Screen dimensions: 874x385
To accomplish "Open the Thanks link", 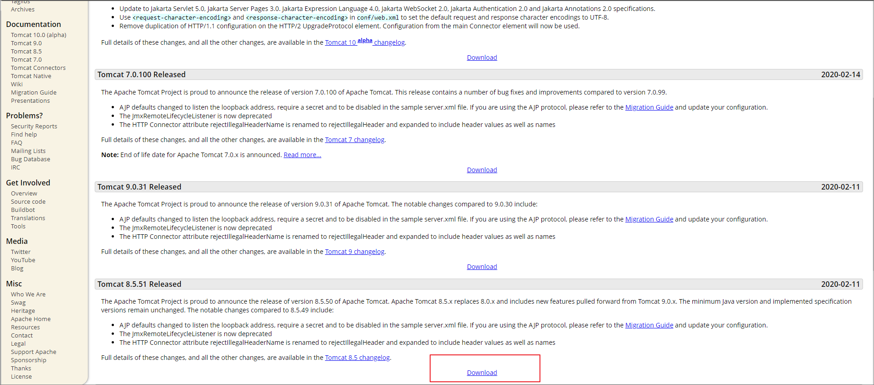I will tap(21, 368).
